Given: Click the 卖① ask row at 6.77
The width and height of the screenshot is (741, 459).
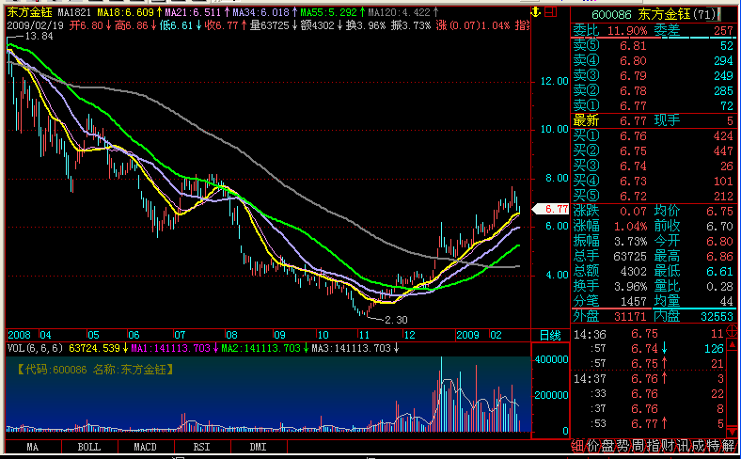Looking at the screenshot, I should pos(654,106).
